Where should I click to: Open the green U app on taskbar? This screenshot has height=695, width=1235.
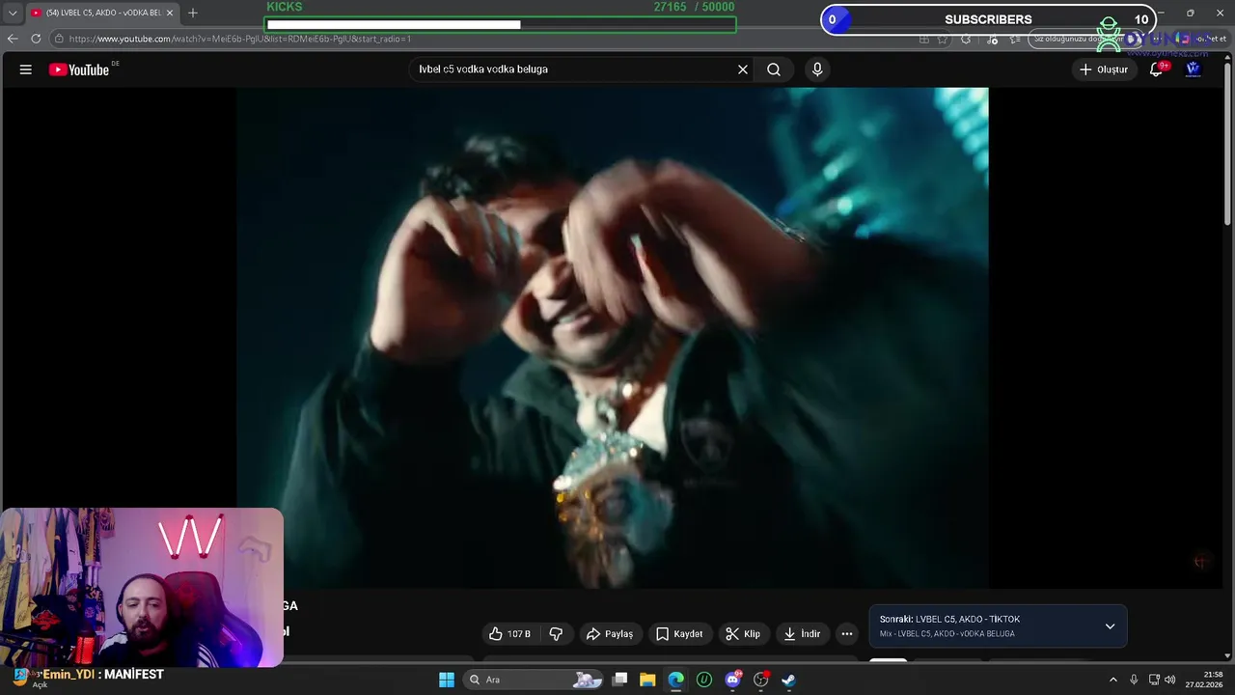click(x=704, y=680)
